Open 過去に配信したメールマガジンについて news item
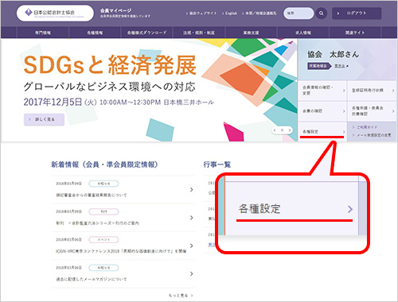This screenshot has width=398, height=302. (92, 279)
